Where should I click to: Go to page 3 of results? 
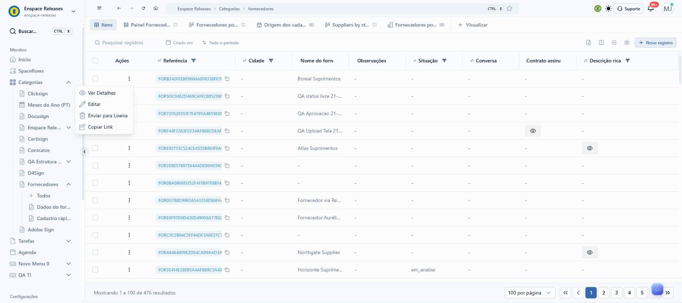point(616,293)
